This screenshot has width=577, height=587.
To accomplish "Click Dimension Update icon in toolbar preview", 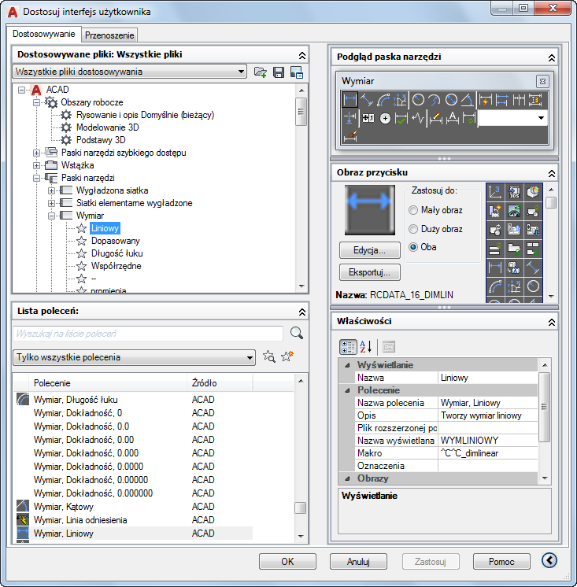I will pos(468,118).
